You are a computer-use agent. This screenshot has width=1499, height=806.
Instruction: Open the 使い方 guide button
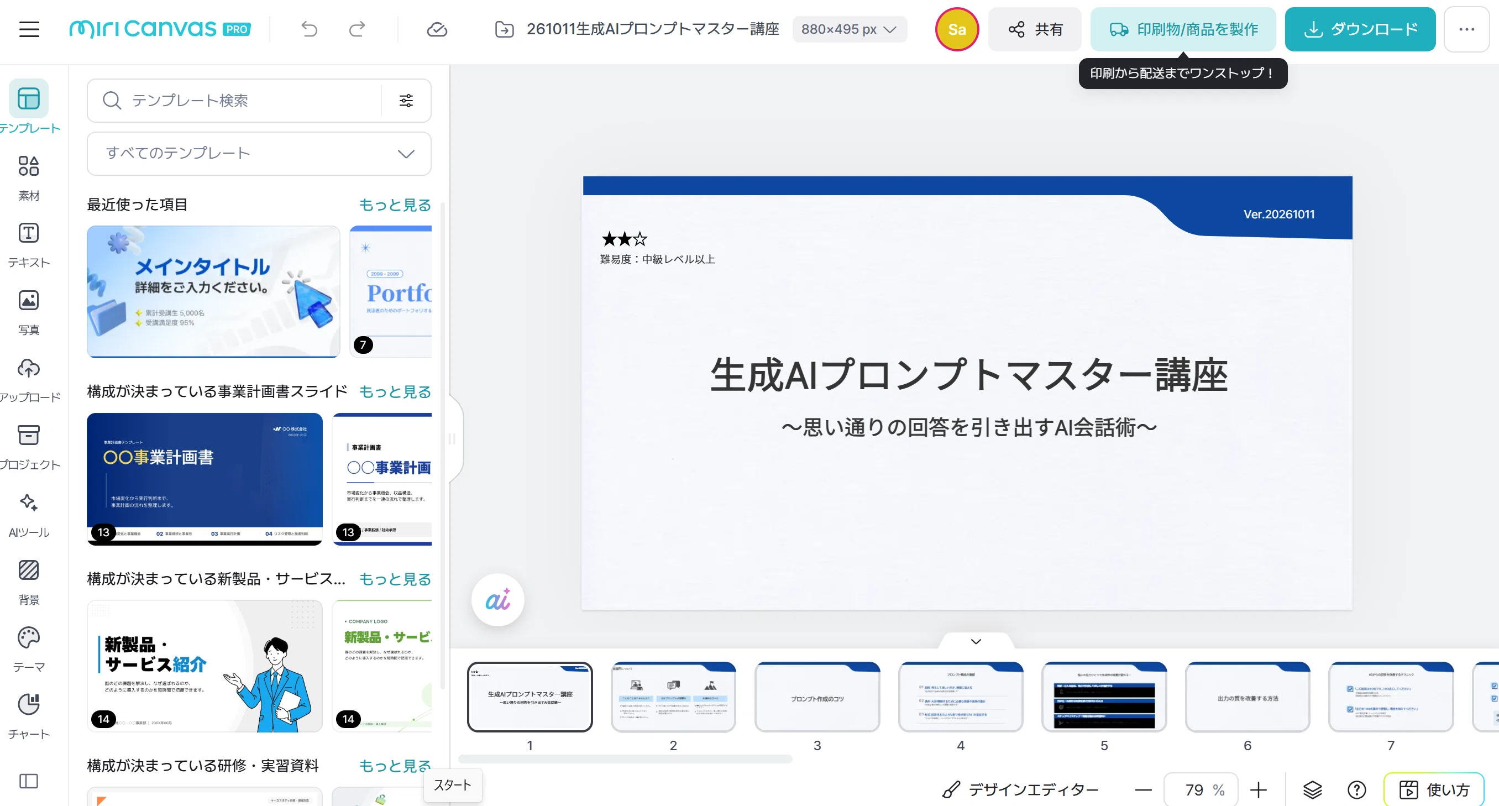pos(1434,790)
